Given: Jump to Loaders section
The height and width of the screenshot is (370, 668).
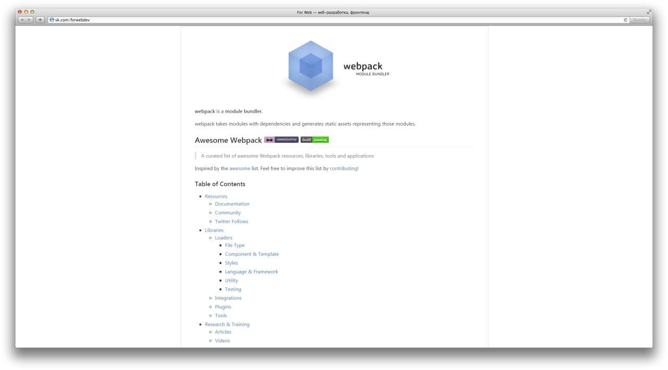Looking at the screenshot, I should point(224,238).
